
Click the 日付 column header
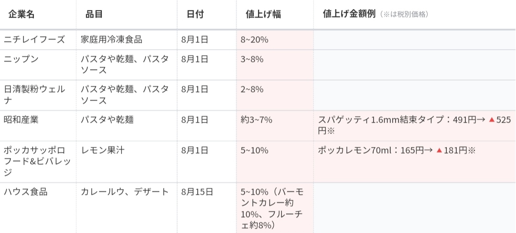[195, 14]
